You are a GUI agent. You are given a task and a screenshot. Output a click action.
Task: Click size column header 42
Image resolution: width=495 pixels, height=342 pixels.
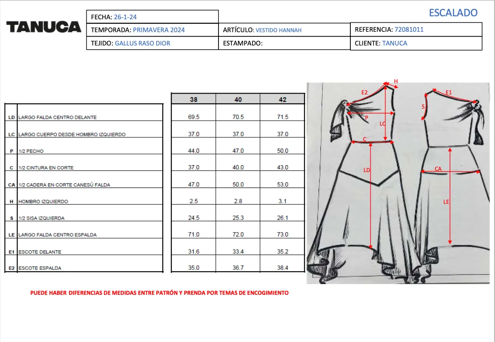(282, 100)
